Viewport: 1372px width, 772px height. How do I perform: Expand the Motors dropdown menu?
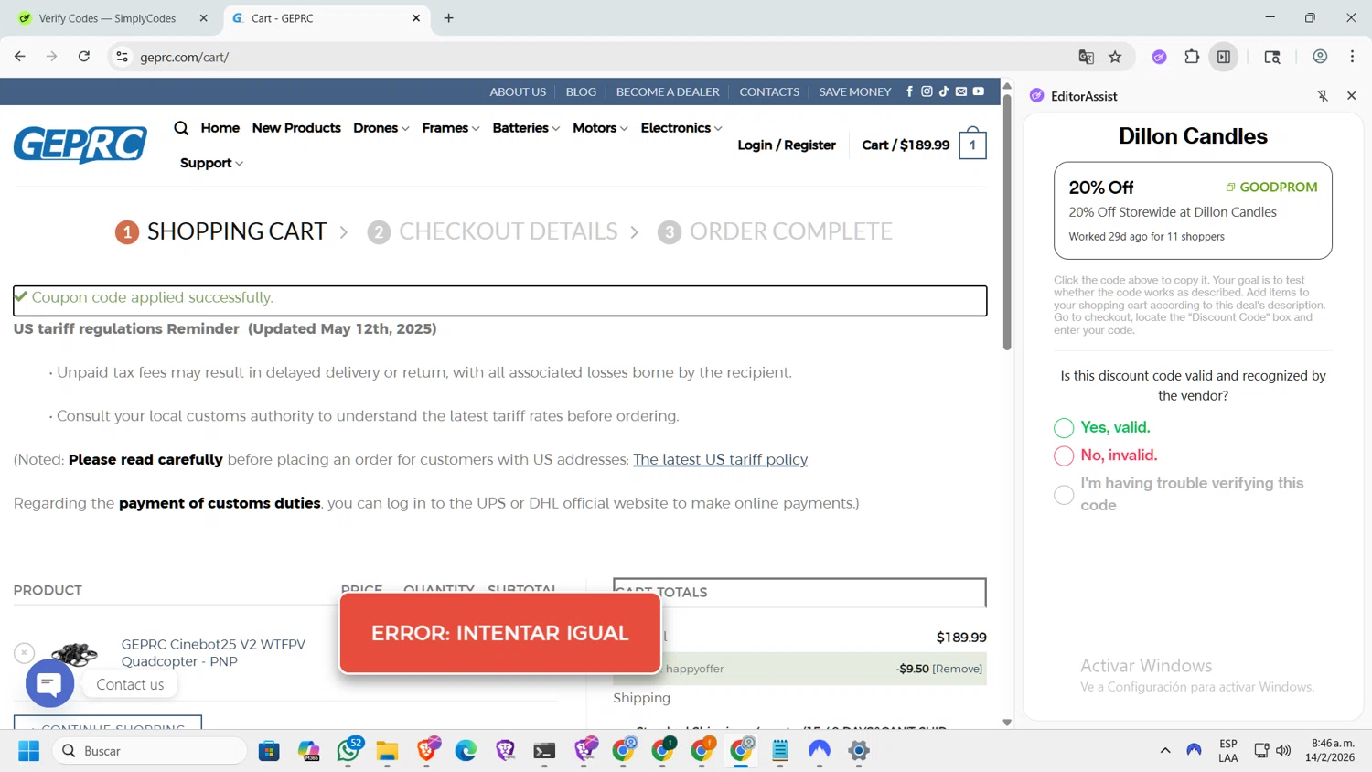600,128
